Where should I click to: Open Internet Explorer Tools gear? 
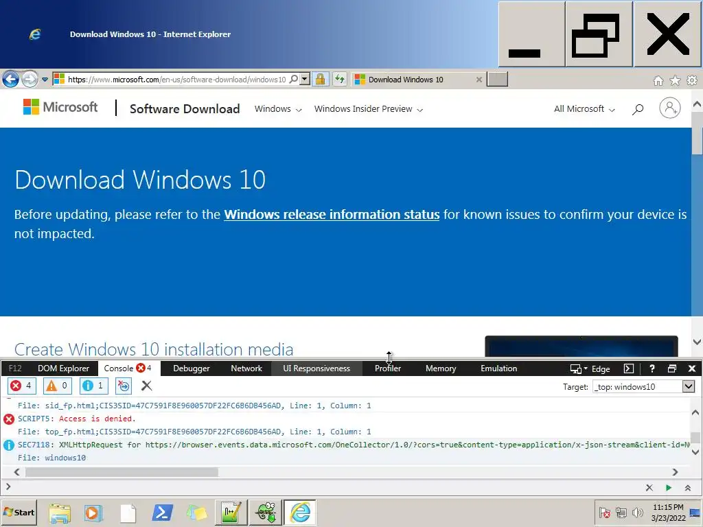click(x=692, y=80)
